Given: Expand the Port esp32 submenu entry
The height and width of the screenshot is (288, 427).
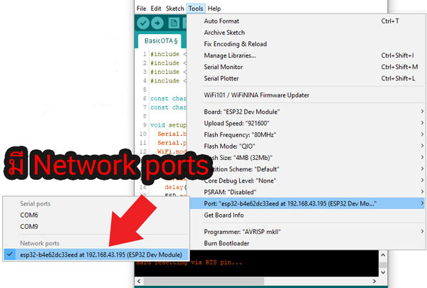Looking at the screenshot, I should [307, 203].
